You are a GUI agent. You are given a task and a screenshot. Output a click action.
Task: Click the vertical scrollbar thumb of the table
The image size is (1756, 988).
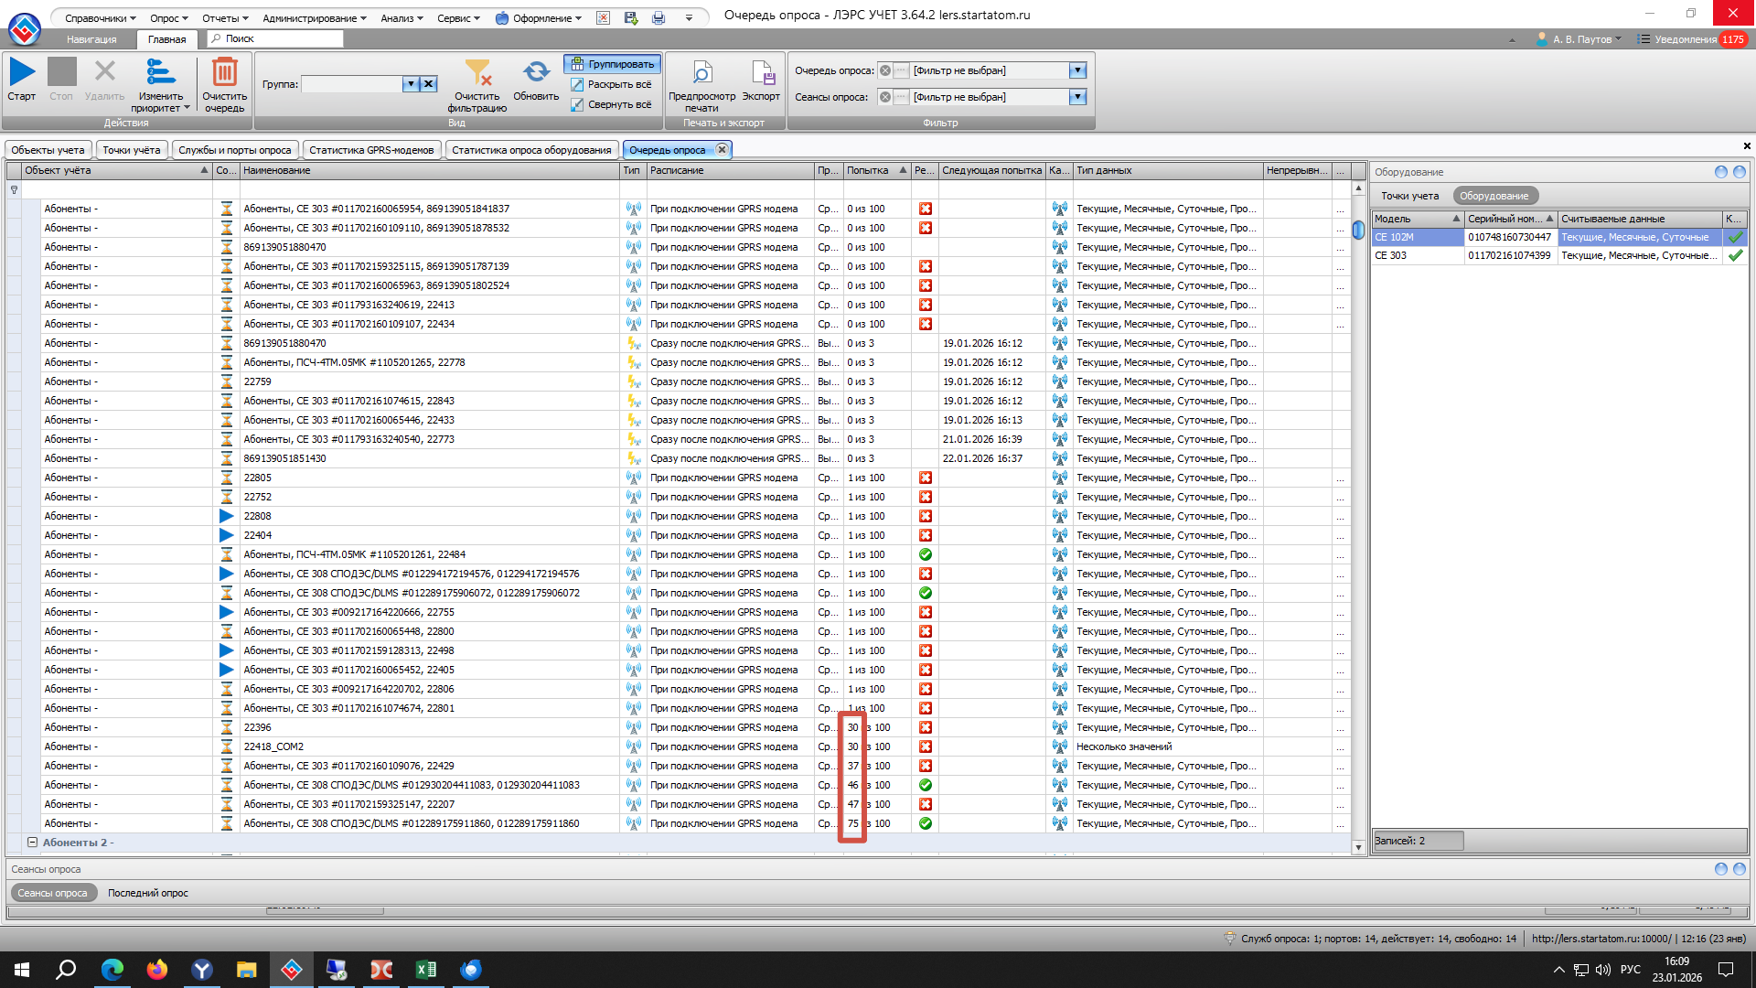pyautogui.click(x=1358, y=229)
